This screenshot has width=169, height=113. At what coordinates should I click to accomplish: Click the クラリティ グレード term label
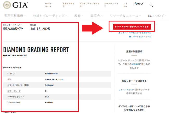(16, 97)
